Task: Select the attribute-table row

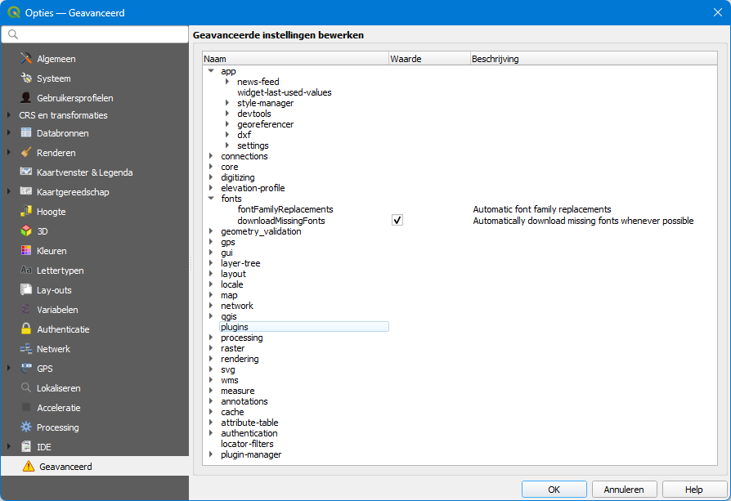Action: (249, 423)
